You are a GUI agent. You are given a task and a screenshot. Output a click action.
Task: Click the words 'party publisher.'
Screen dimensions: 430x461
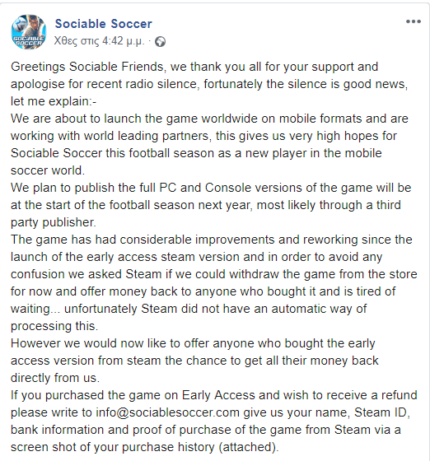[x=54, y=222]
